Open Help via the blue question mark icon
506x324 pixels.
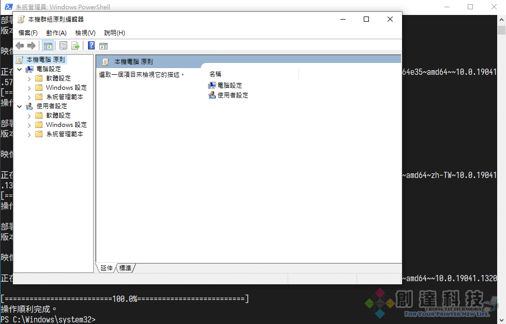[91, 45]
